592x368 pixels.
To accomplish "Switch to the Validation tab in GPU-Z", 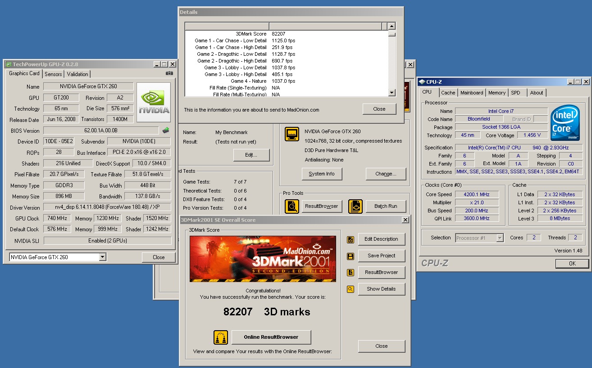I will [77, 74].
